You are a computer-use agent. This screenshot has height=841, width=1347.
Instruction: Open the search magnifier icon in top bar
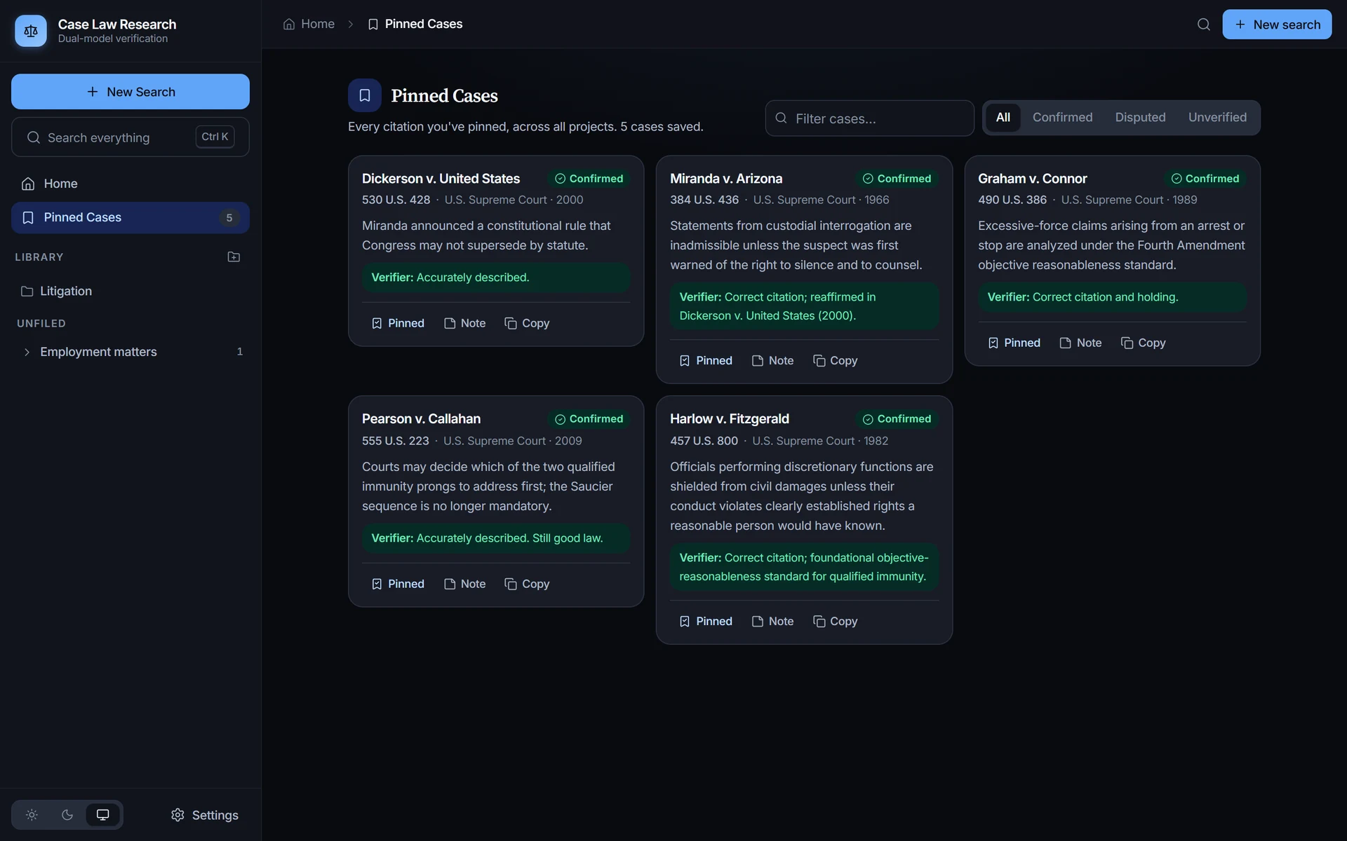(x=1203, y=25)
